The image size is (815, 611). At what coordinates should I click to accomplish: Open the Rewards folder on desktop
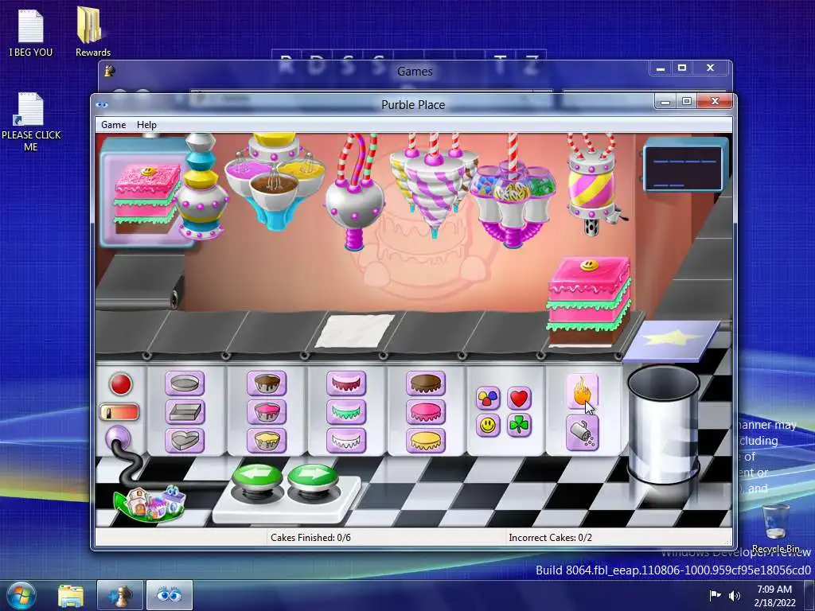point(92,31)
